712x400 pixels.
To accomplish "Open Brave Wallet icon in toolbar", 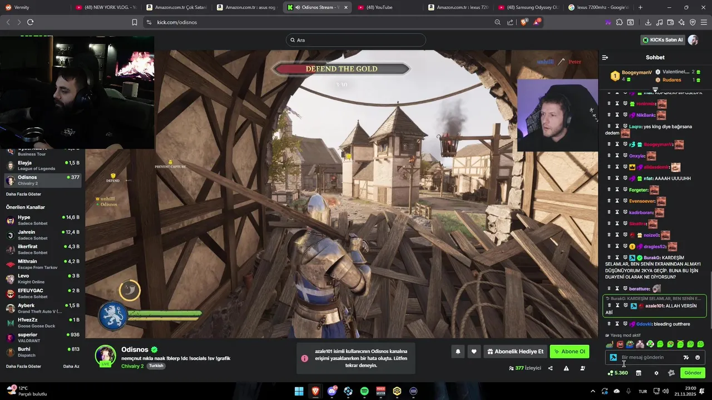I will (x=670, y=22).
